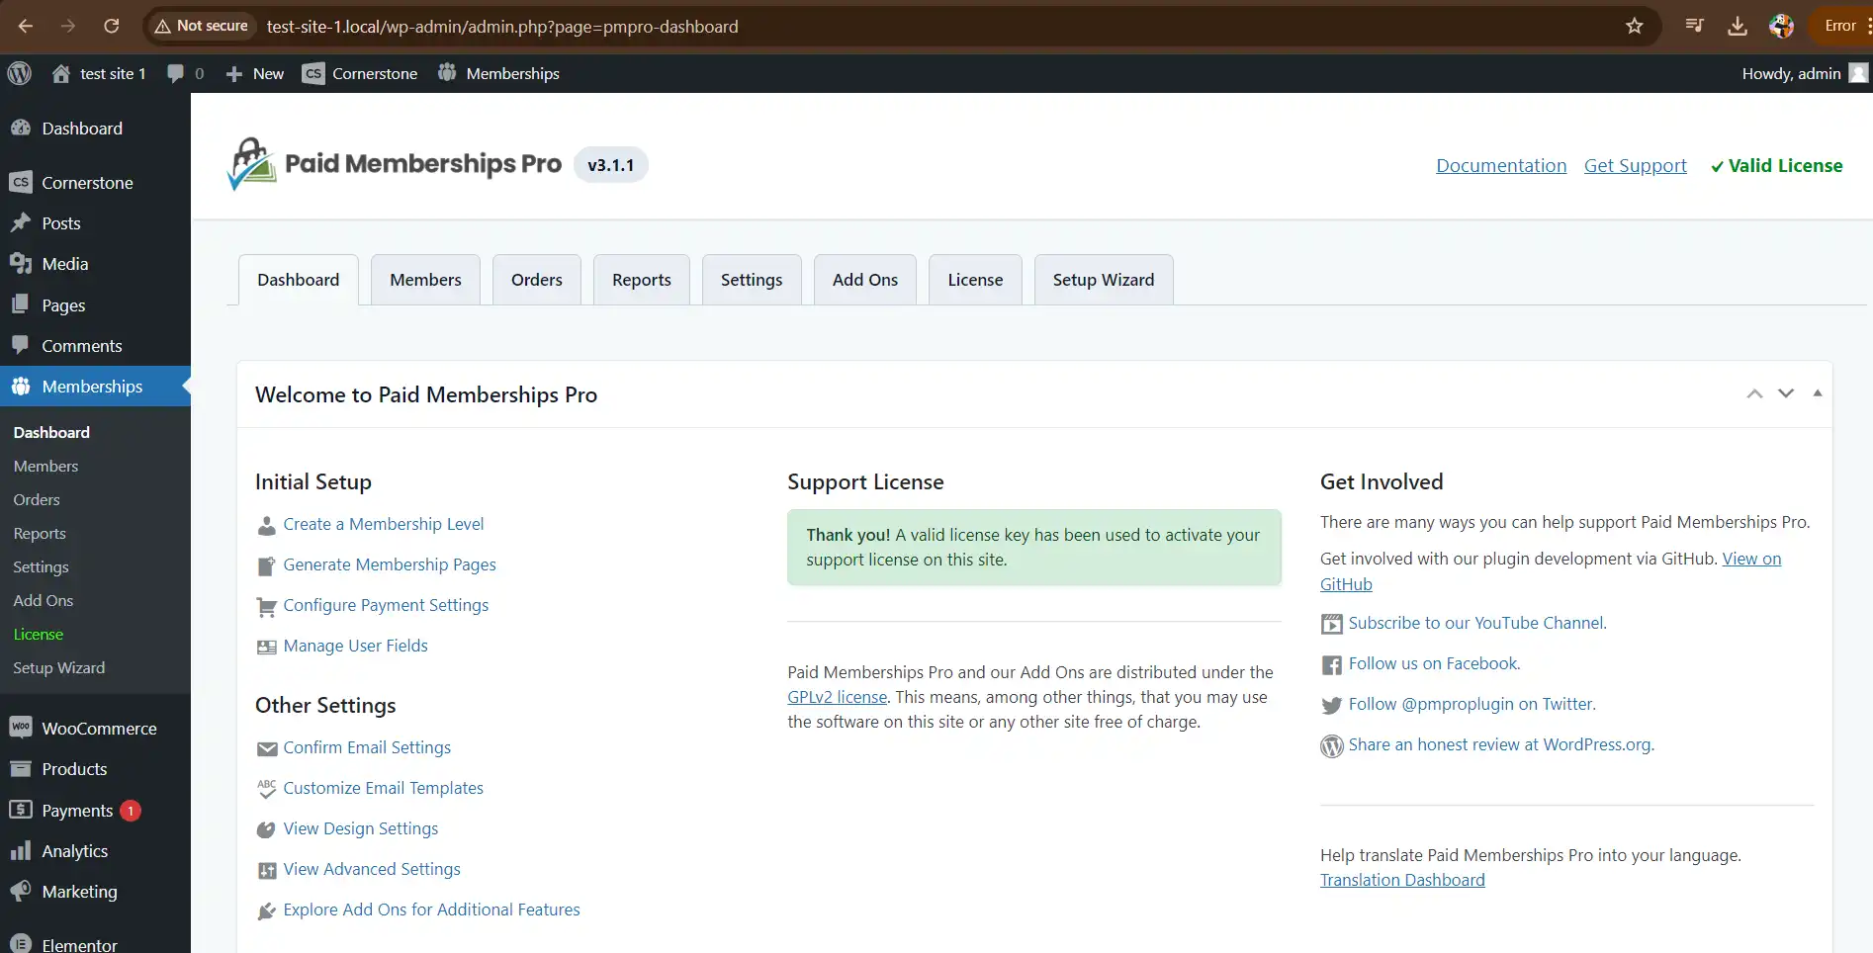Open Reports submenu item in sidebar

[40, 533]
